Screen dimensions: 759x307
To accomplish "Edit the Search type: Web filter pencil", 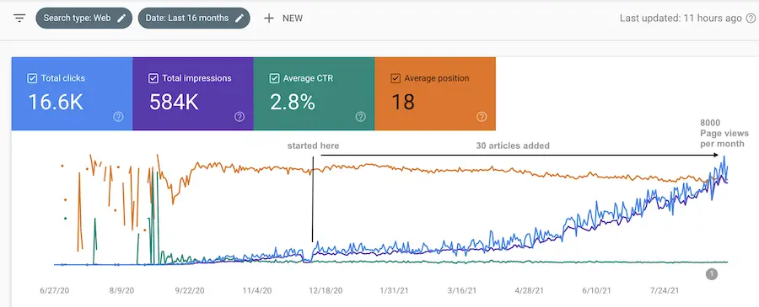I will 121,19.
